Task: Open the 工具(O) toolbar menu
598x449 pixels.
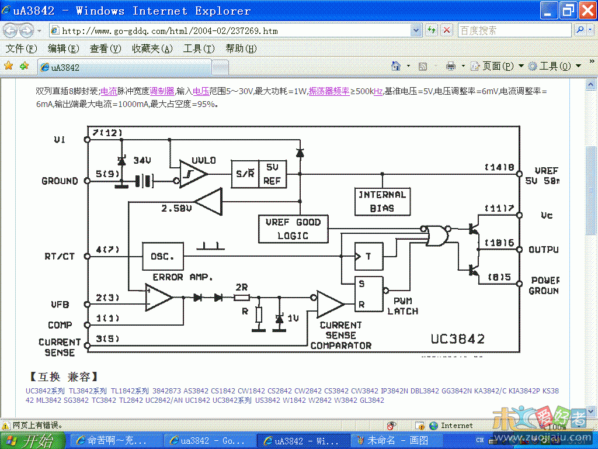Action: [555, 67]
